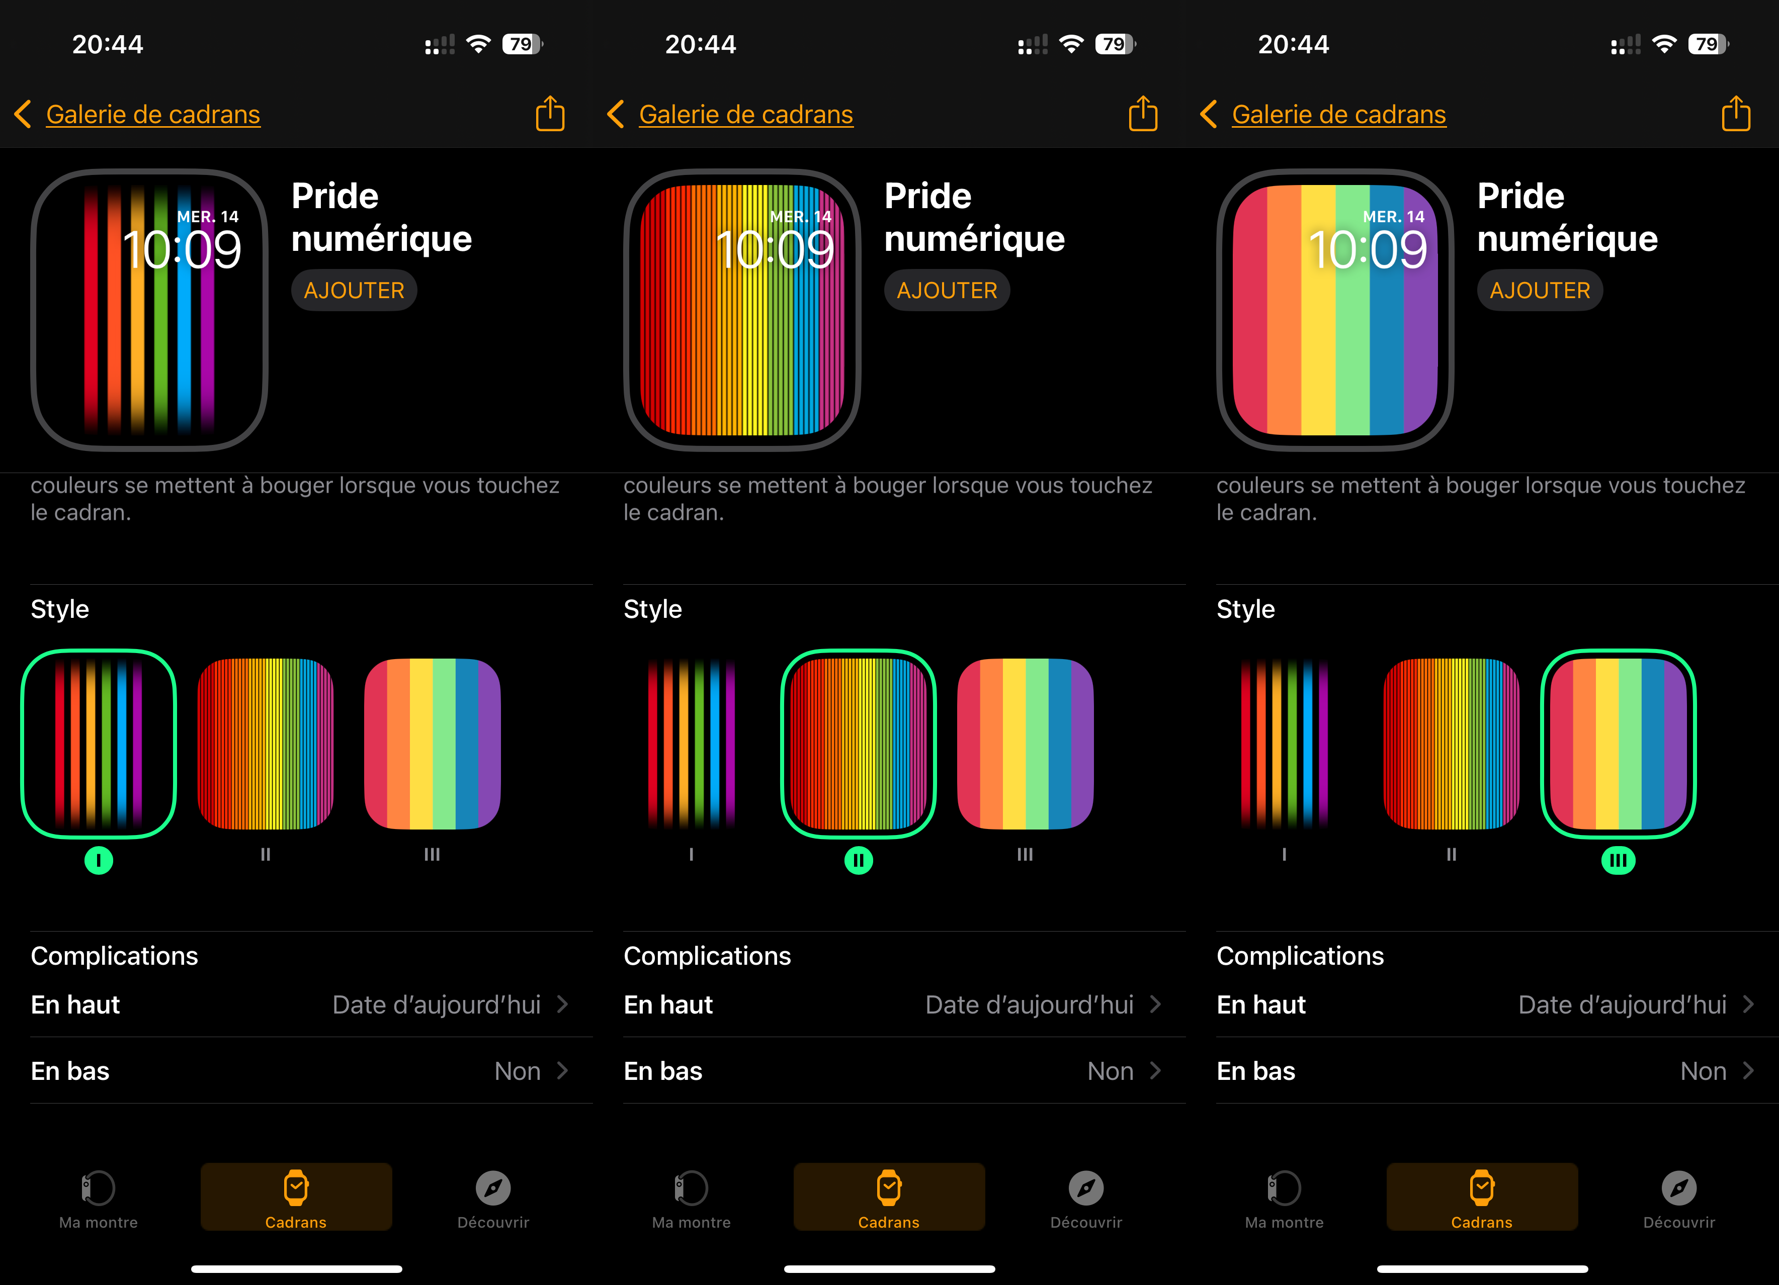Screen dimensions: 1779x1285
Task: Switch to Cadrans tab in left screen
Action: 296,1197
